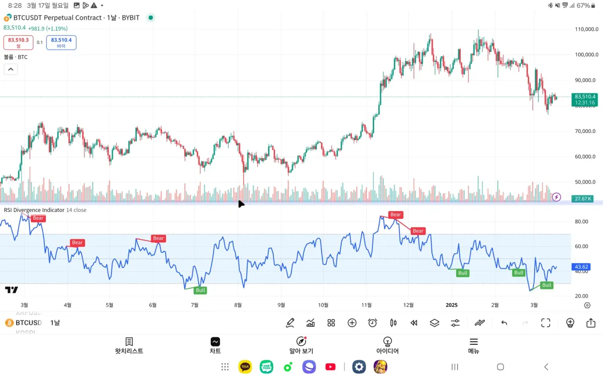Tap the blue 바이 buy price button
The width and height of the screenshot is (603, 377).
61,43
